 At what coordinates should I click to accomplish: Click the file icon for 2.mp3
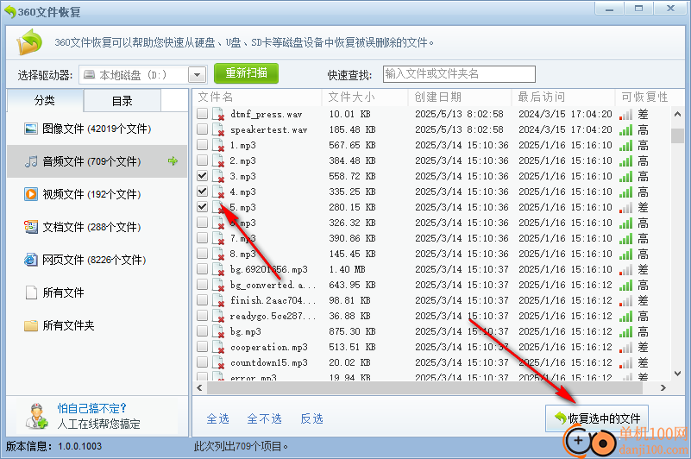218,160
